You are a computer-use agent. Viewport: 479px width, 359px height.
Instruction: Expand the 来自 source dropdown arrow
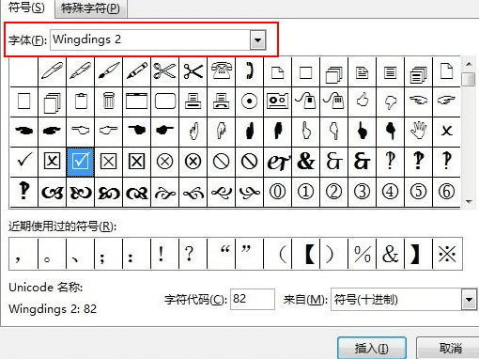(469, 300)
